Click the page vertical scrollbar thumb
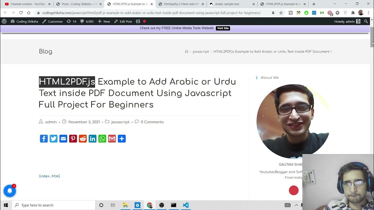The image size is (374, 210). coord(372,36)
